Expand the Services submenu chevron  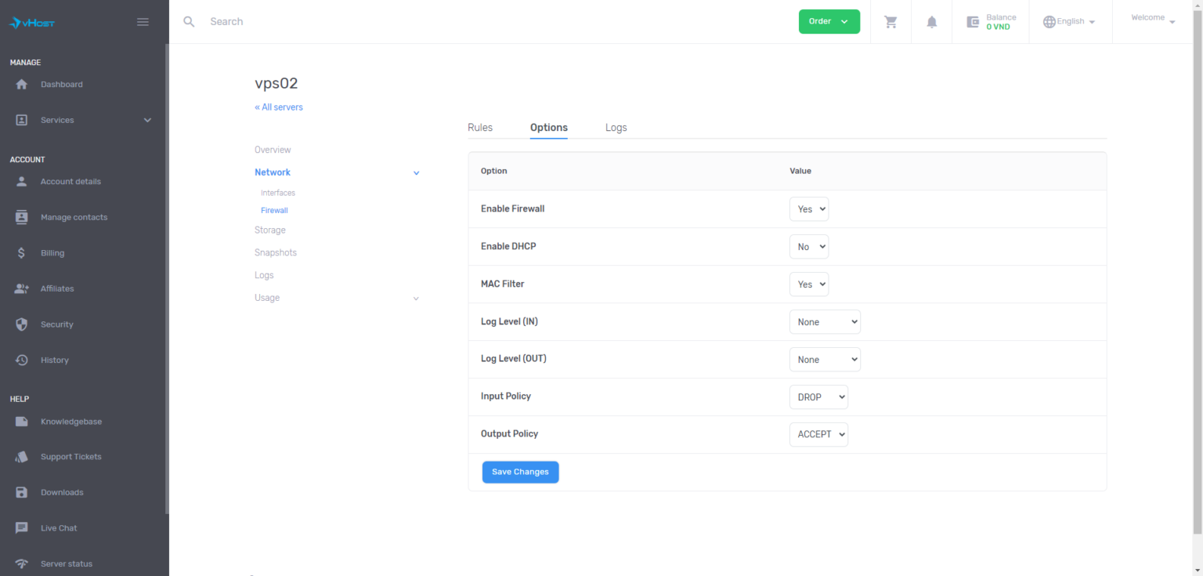[147, 120]
